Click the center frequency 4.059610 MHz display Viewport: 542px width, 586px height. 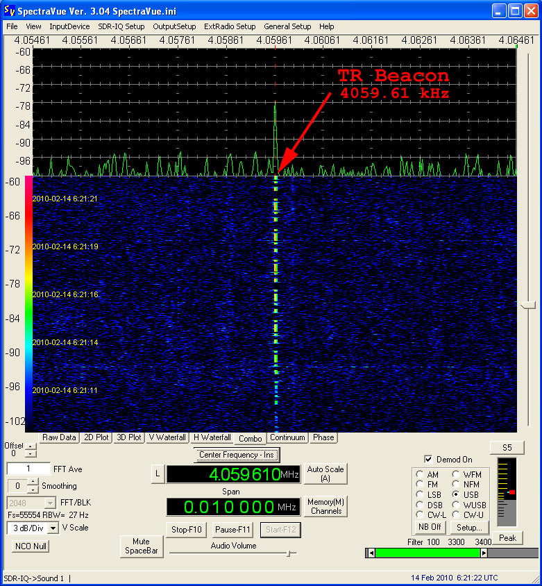click(233, 474)
